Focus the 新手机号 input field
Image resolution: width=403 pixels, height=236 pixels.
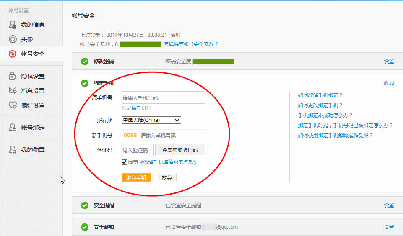tap(164, 135)
